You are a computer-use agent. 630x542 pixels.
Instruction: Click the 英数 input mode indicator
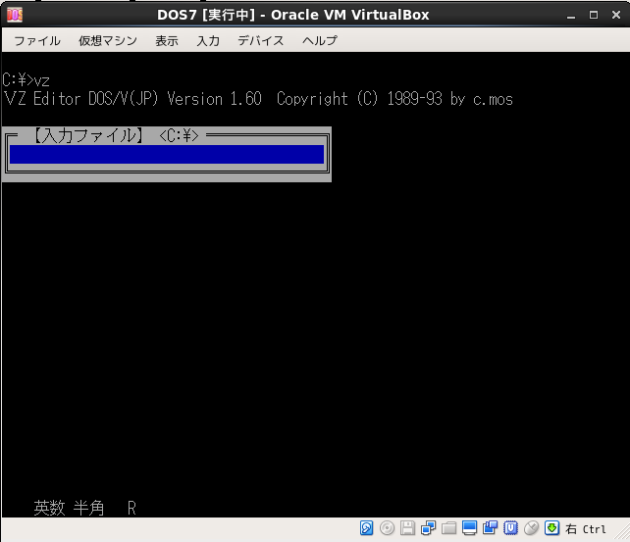tap(49, 508)
